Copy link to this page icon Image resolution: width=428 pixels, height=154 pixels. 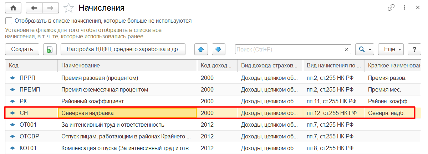pos(391,7)
